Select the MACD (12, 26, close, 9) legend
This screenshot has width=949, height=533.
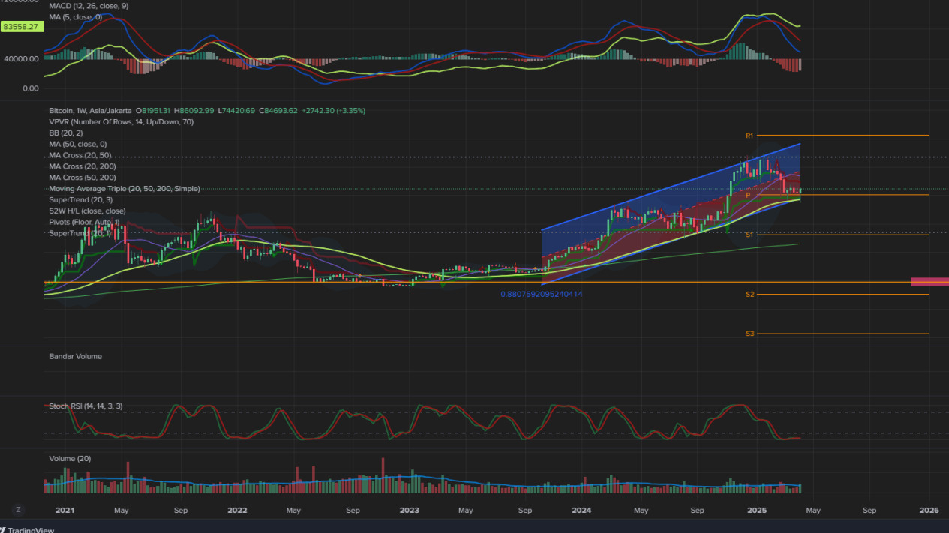pos(87,6)
